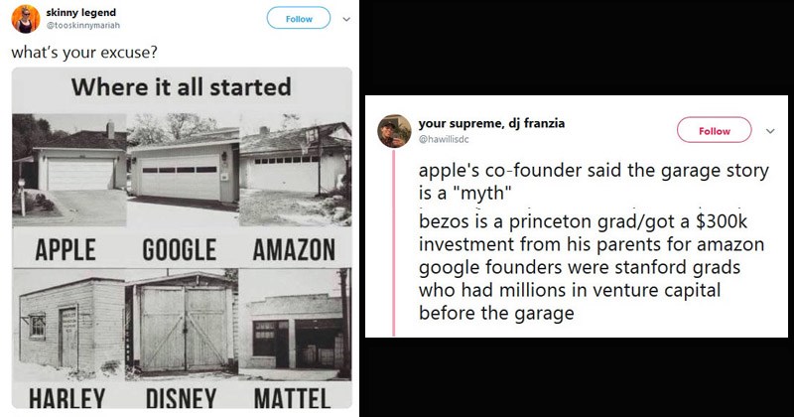
Task: Open dj franzia's profile avatar
Action: click(395, 130)
